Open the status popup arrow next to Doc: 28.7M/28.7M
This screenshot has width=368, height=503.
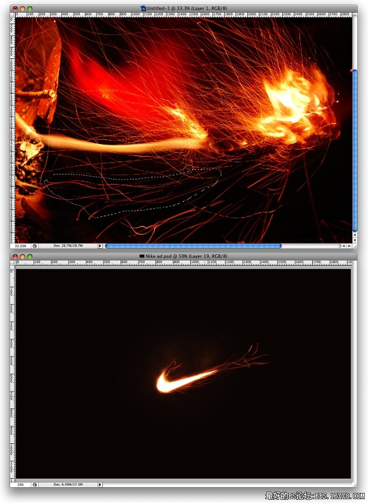[100, 245]
